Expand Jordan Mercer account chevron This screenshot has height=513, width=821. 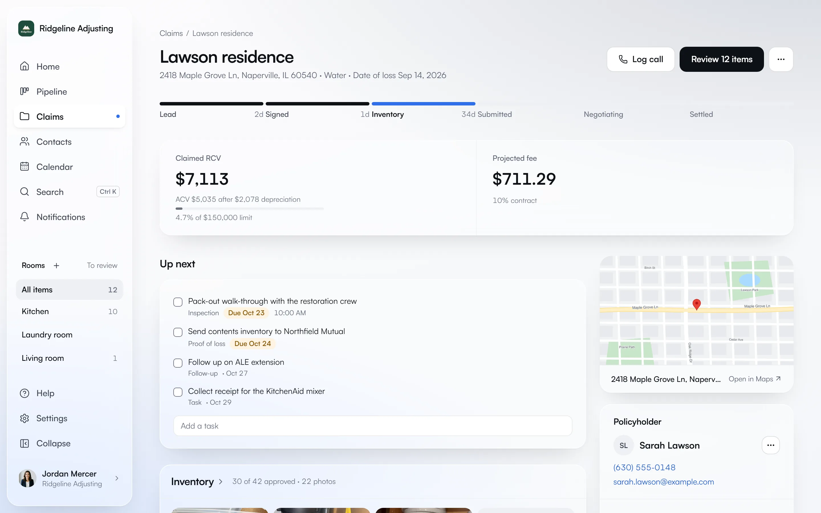pyautogui.click(x=117, y=478)
